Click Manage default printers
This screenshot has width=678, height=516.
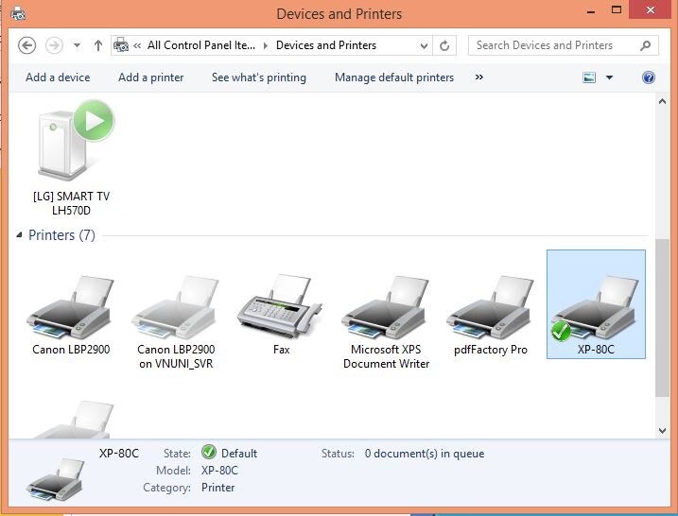coord(394,77)
